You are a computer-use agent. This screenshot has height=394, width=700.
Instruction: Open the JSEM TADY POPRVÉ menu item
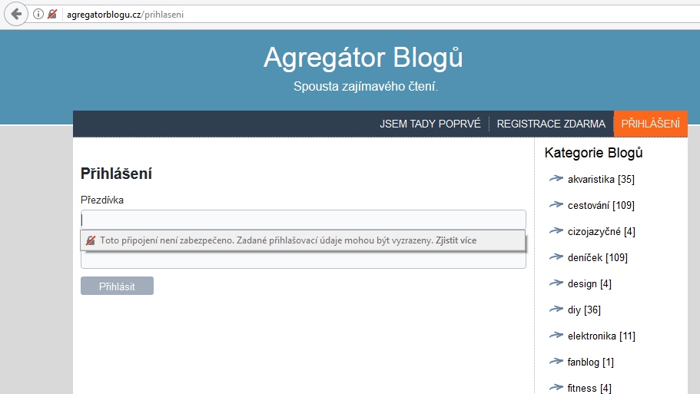click(x=430, y=124)
